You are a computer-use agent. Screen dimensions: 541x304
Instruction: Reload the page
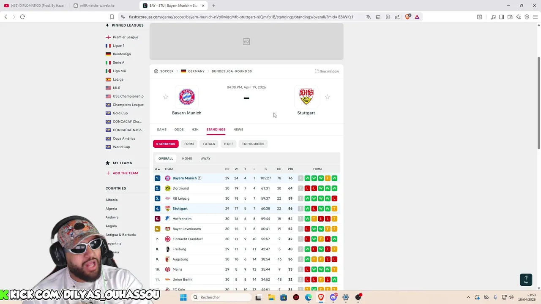[22, 17]
